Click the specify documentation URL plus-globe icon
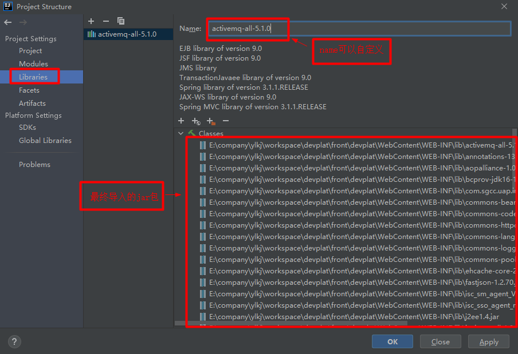The image size is (518, 354). pos(196,121)
